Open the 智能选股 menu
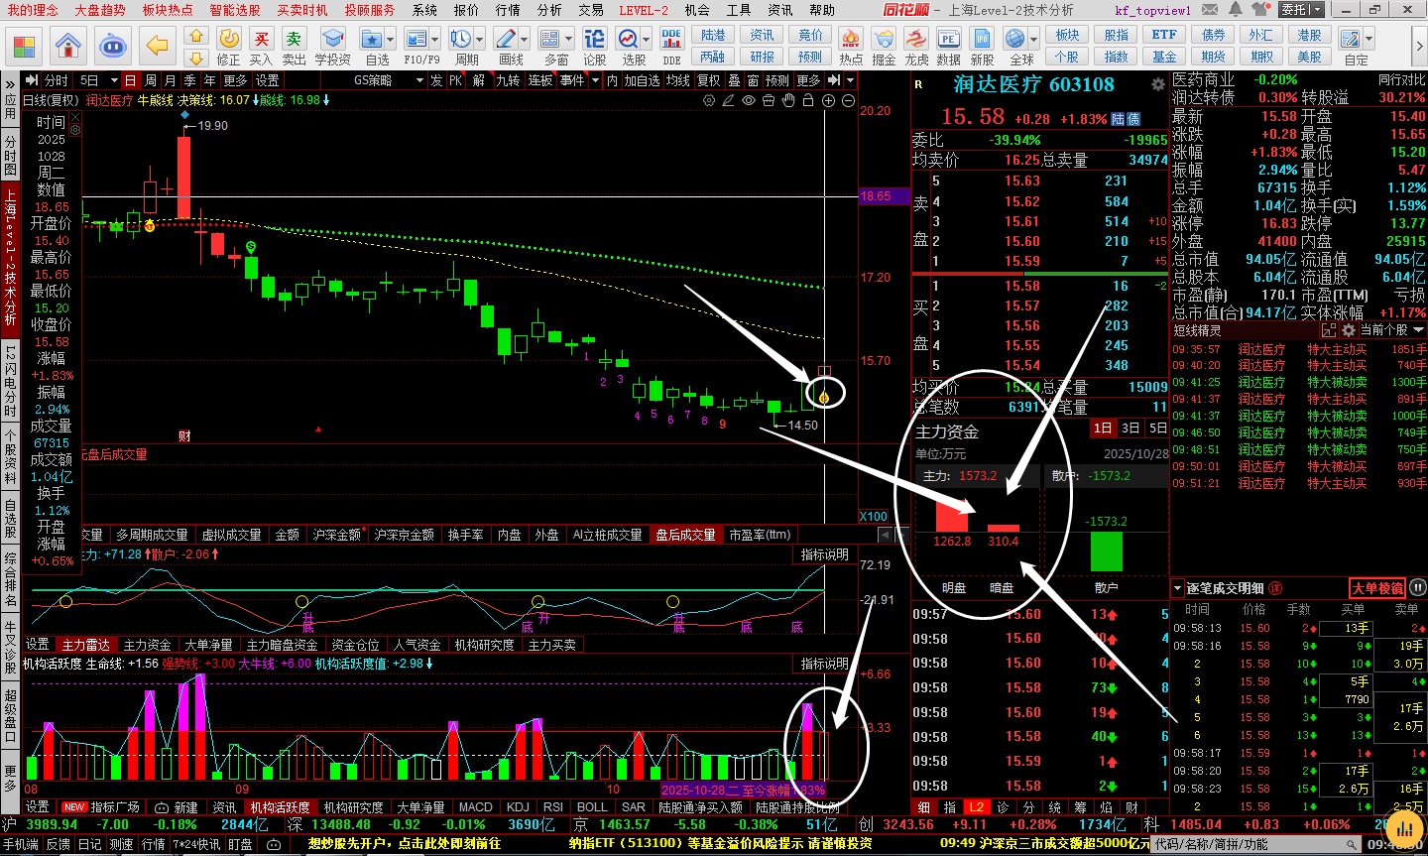Image resolution: width=1428 pixels, height=856 pixels. 235,10
